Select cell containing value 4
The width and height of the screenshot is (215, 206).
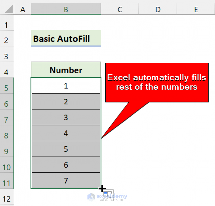pos(66,133)
